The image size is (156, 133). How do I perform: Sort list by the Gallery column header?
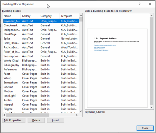tap(30, 16)
